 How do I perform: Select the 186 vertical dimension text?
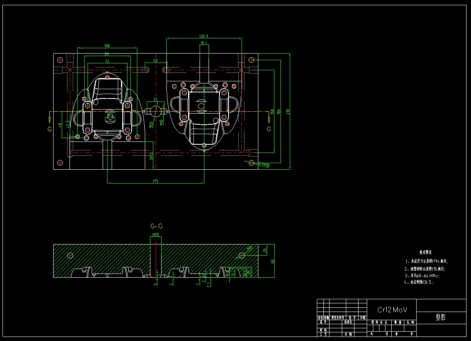[278, 112]
